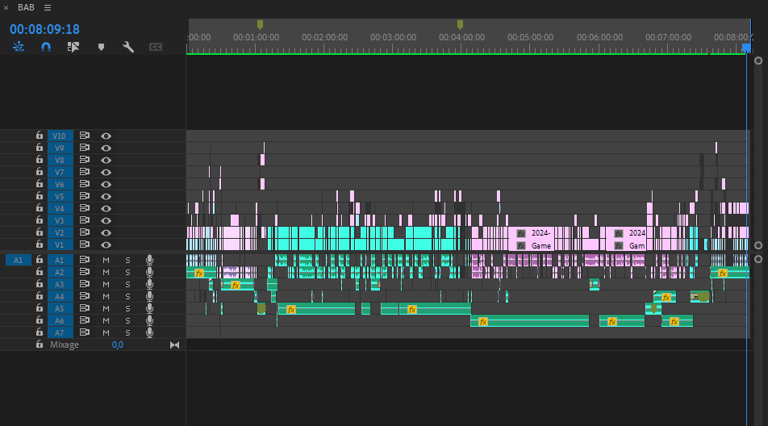Toggle lock on track V7
The width and height of the screenshot is (768, 426).
click(40, 172)
